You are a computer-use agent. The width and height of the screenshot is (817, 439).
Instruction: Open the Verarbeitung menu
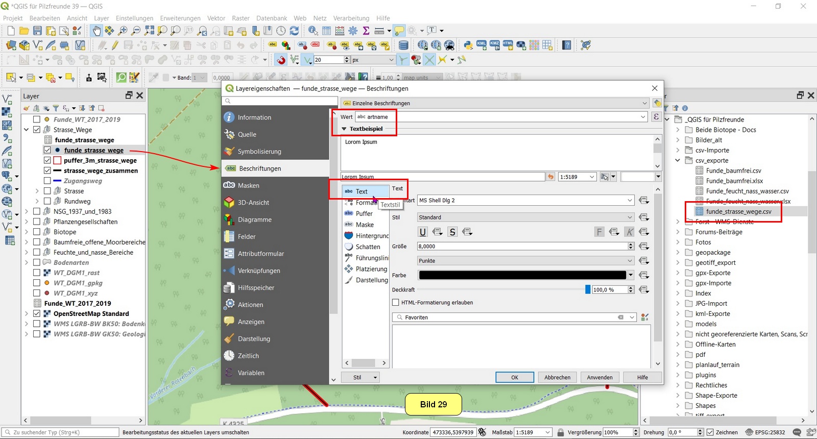click(x=351, y=18)
